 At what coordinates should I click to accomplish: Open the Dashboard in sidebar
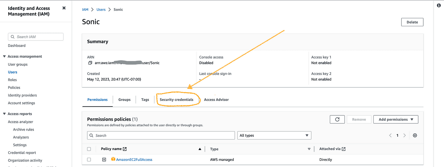click(x=17, y=46)
